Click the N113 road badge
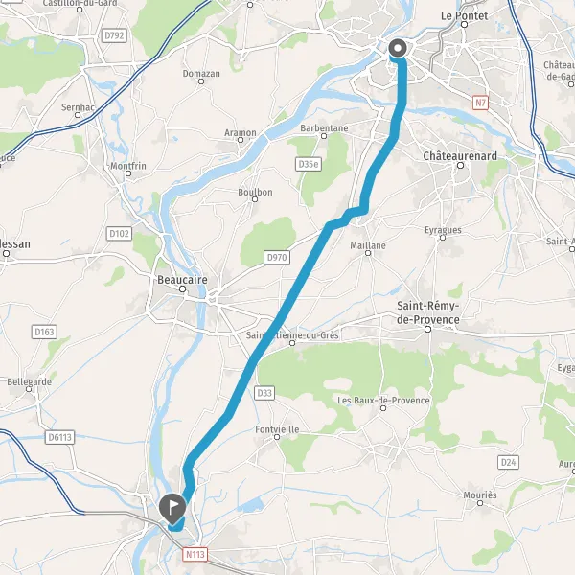 tap(195, 554)
